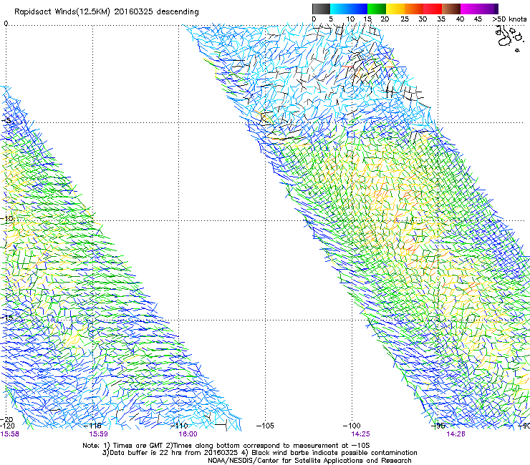This screenshot has width=530, height=465.
Task: Click the legend scale number 45
Action: coord(478,19)
